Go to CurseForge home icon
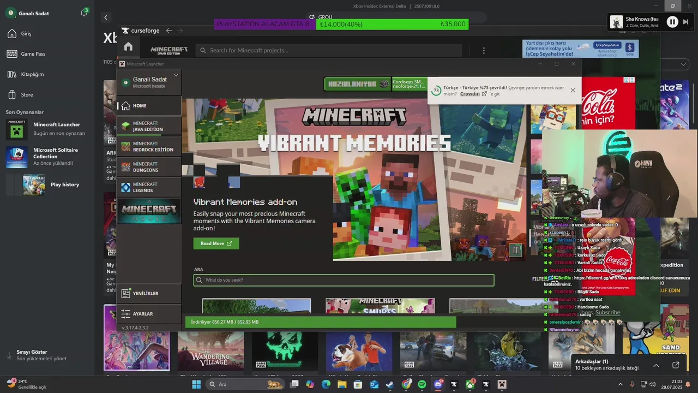The height and width of the screenshot is (393, 698). pyautogui.click(x=128, y=46)
